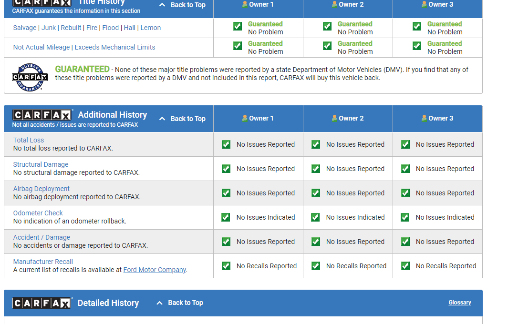Open the Not Actual Mileage link
This screenshot has height=324, width=508.
tap(41, 47)
